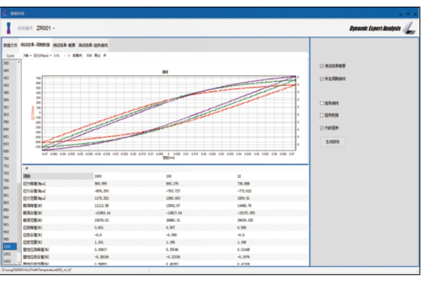421x282 pixels.
Task: Click the 生成报告 button
Action: [x=333, y=142]
